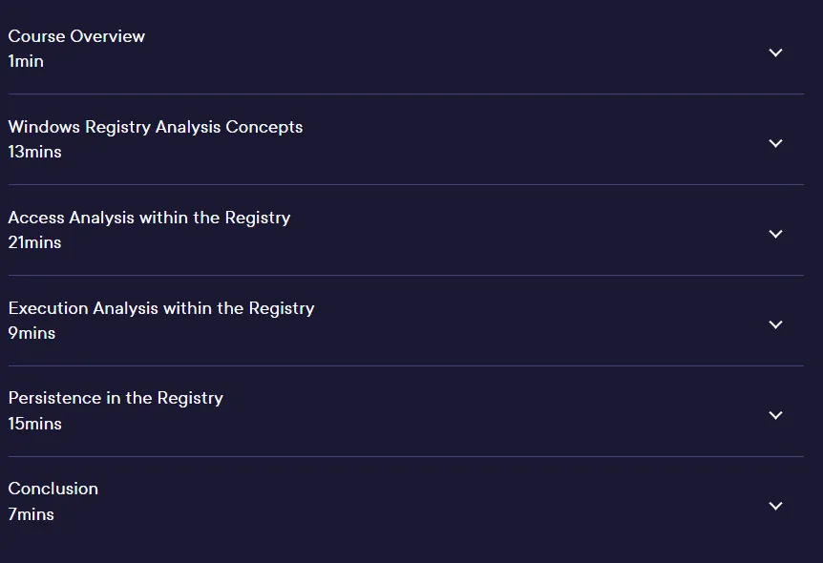823x563 pixels.
Task: Select Windows Registry Analysis Concepts title
Action: (x=156, y=128)
